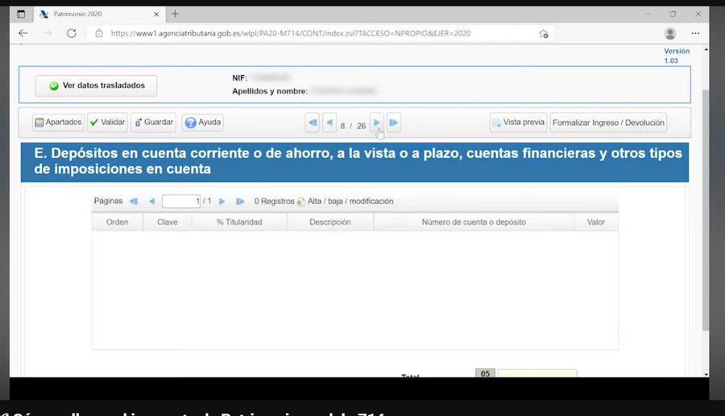Open Ayuda help

coord(202,123)
